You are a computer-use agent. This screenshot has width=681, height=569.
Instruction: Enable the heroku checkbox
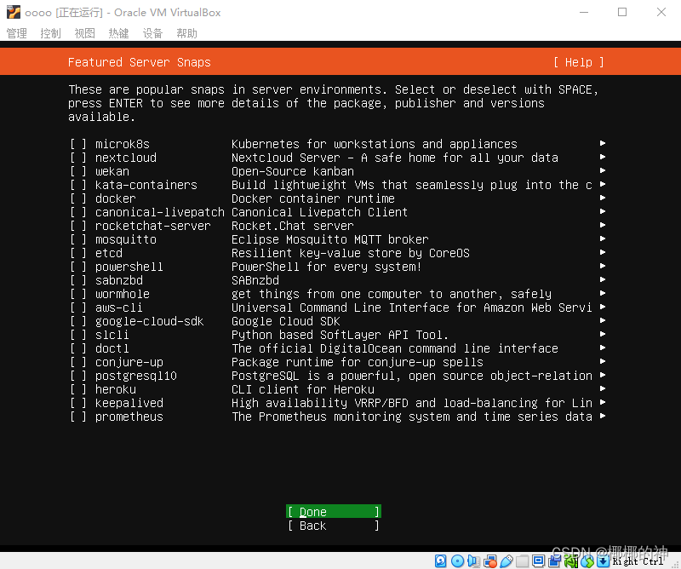78,389
